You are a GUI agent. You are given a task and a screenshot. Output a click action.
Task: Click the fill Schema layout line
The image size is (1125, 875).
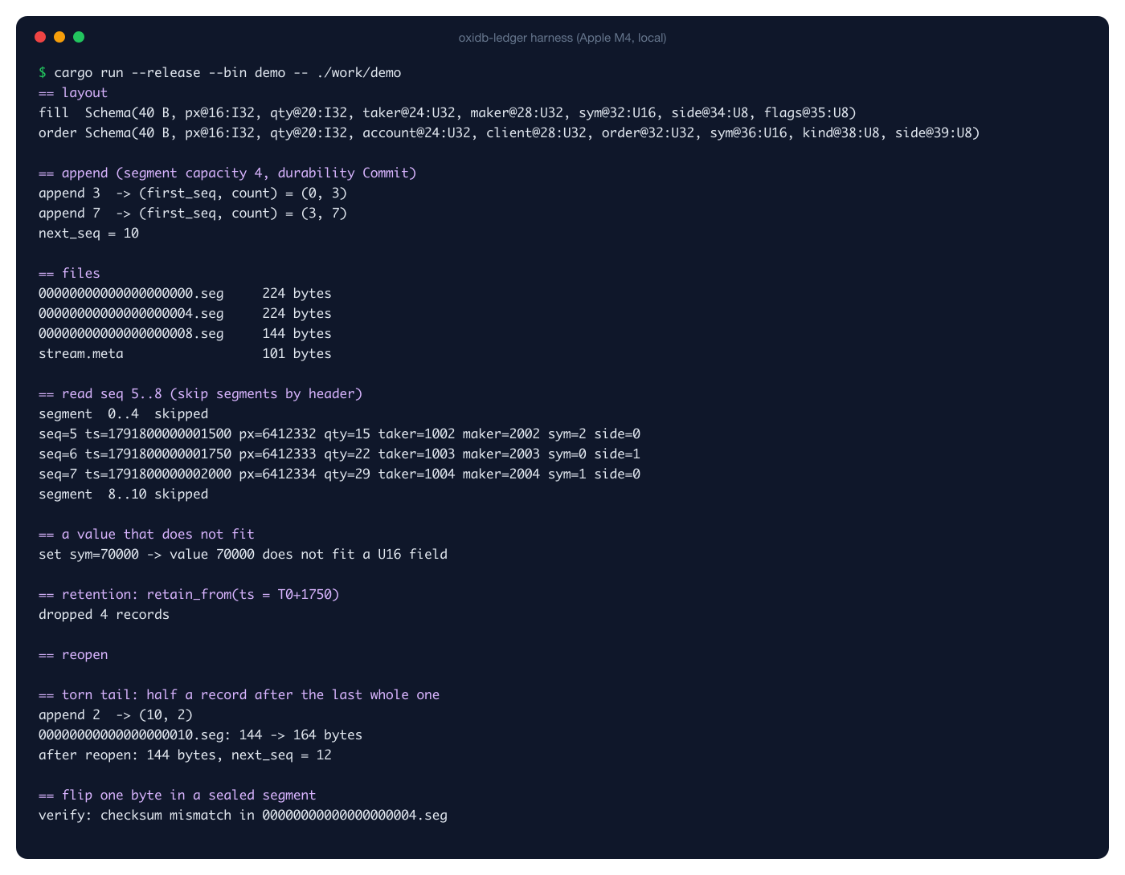[x=448, y=113]
